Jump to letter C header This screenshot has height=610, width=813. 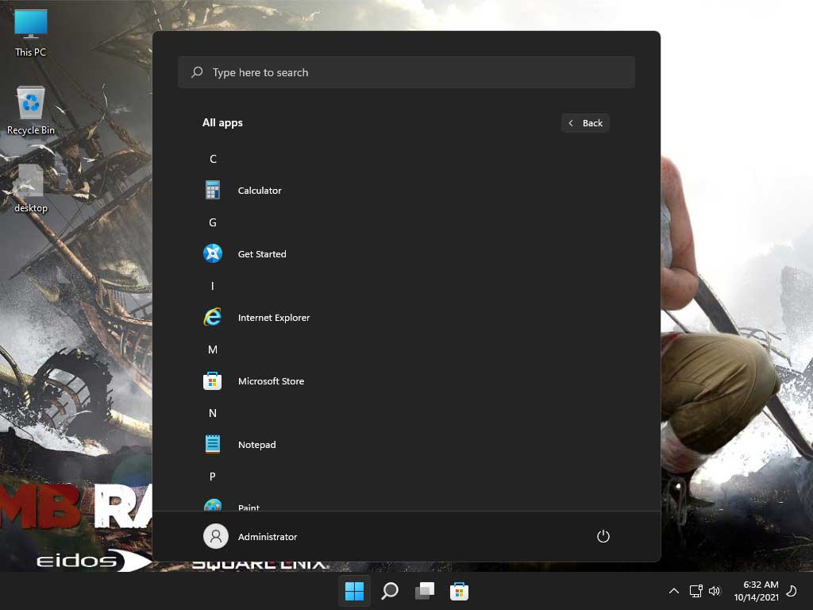[x=213, y=159]
